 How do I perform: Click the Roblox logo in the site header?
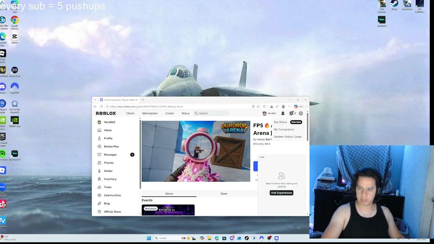[x=106, y=113]
